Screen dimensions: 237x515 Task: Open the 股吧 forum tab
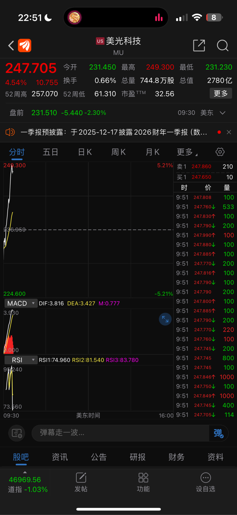pyautogui.click(x=21, y=457)
